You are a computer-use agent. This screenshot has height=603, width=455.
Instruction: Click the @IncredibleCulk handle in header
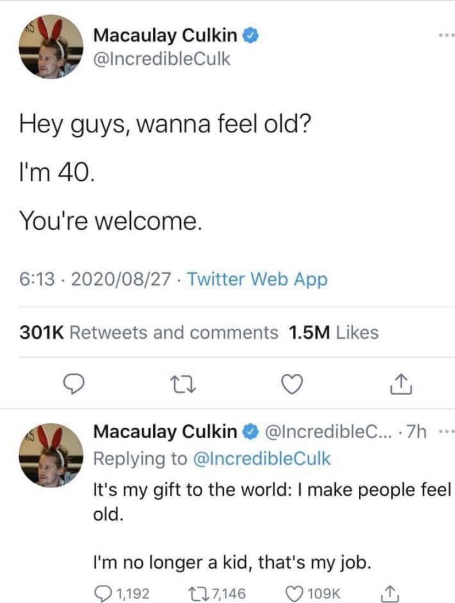tap(162, 59)
